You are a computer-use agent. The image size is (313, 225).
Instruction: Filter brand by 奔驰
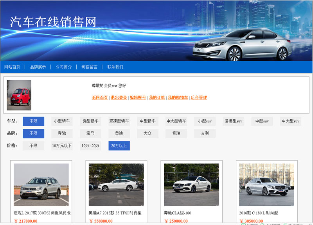62,133
